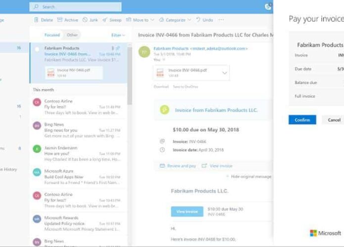Image resolution: width=344 pixels, height=247 pixels.
Task: Open Bing News email at 11:27 PM
Action: pyautogui.click(x=79, y=130)
